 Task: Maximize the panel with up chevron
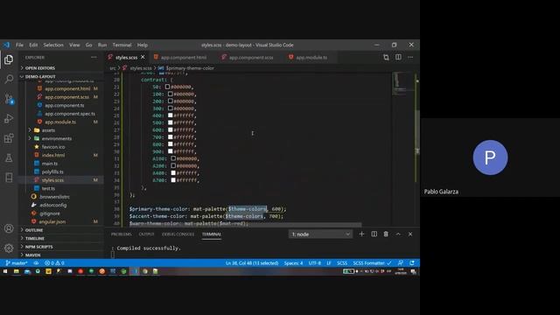pos(398,234)
